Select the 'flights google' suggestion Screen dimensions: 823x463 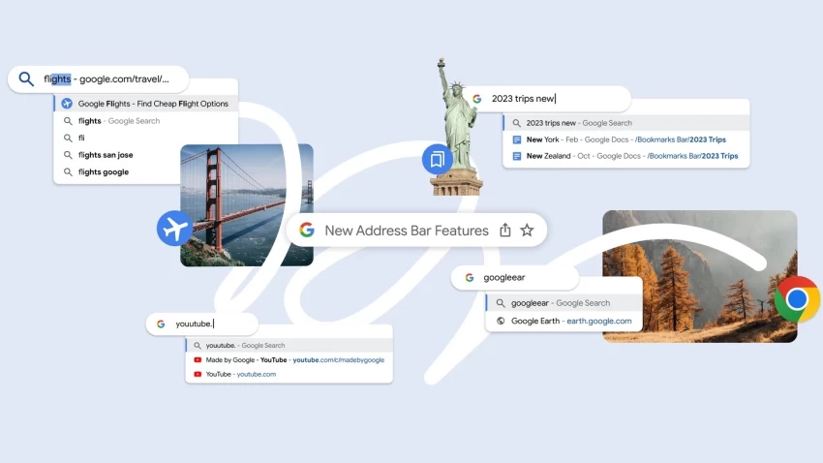116,171
